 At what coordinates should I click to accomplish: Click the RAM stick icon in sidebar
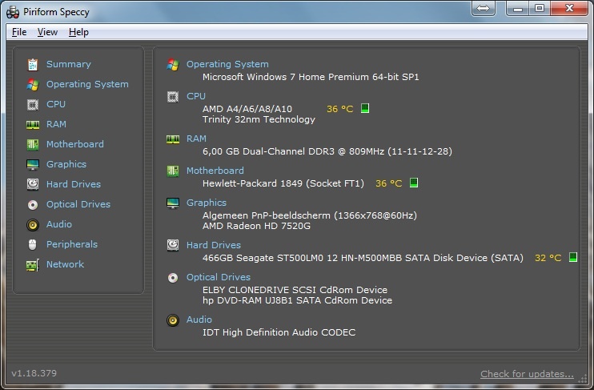coord(33,125)
